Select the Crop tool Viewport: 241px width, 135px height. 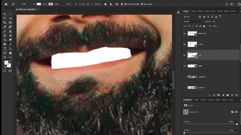[x=5, y=22]
